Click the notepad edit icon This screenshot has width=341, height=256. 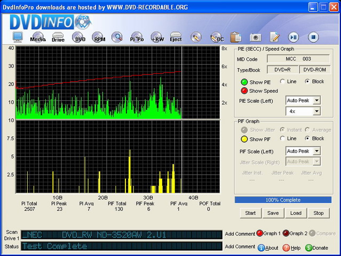(x=275, y=37)
